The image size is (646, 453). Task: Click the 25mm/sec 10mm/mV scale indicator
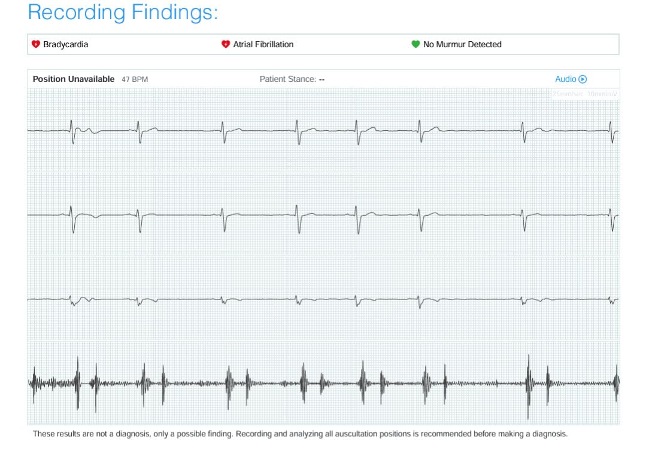[x=584, y=94]
